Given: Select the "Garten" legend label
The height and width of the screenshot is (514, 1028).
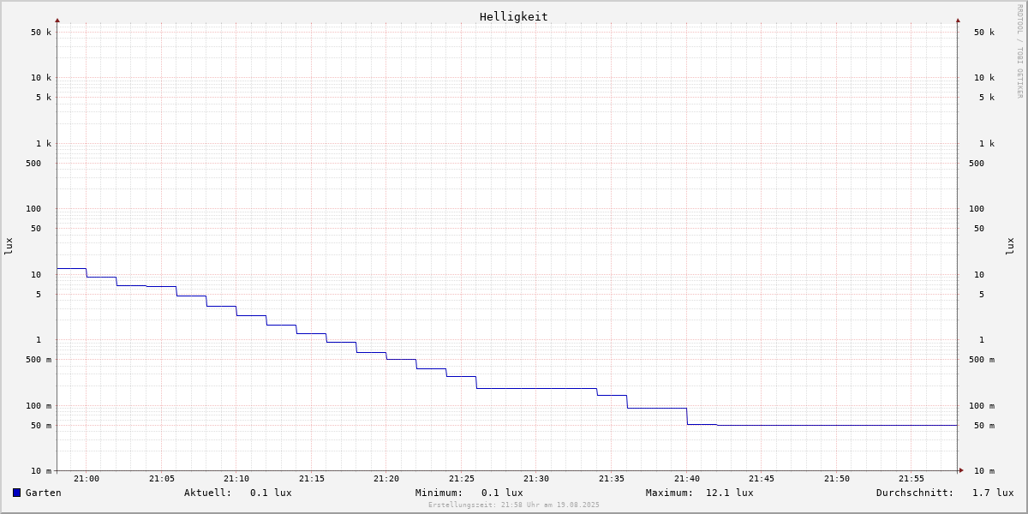Looking at the screenshot, I should point(43,493).
